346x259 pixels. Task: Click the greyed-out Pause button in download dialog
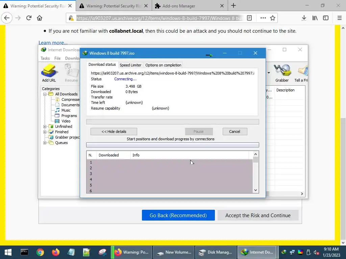[199, 132]
